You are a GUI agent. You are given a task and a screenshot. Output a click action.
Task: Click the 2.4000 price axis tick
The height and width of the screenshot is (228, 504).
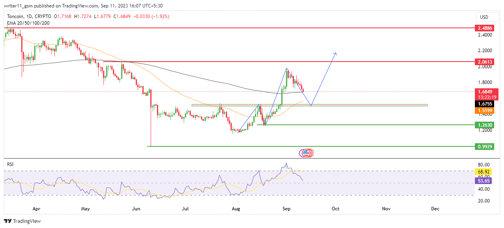(484, 35)
